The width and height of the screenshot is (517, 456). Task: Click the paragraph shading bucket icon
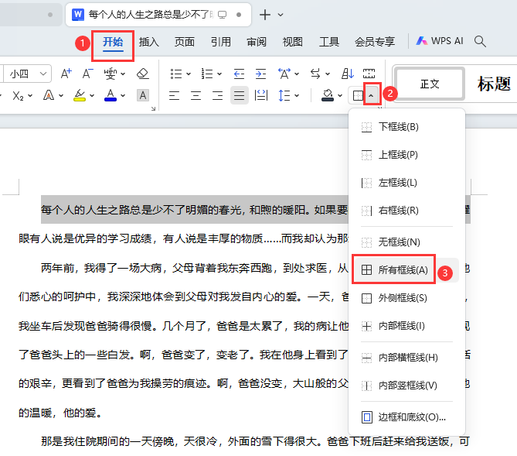point(328,95)
